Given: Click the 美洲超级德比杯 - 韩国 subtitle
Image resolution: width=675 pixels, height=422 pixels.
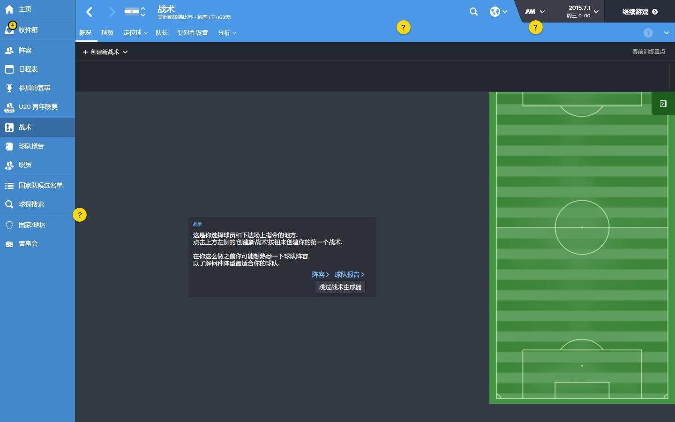Looking at the screenshot, I should pyautogui.click(x=194, y=17).
